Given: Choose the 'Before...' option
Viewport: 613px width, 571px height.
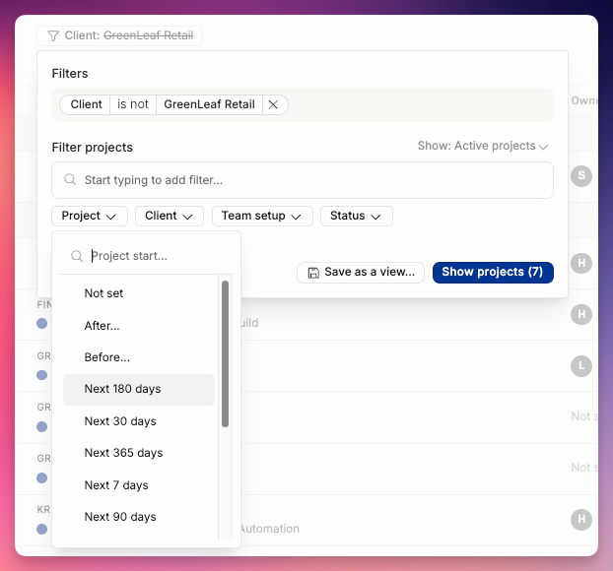Looking at the screenshot, I should 139,357.
